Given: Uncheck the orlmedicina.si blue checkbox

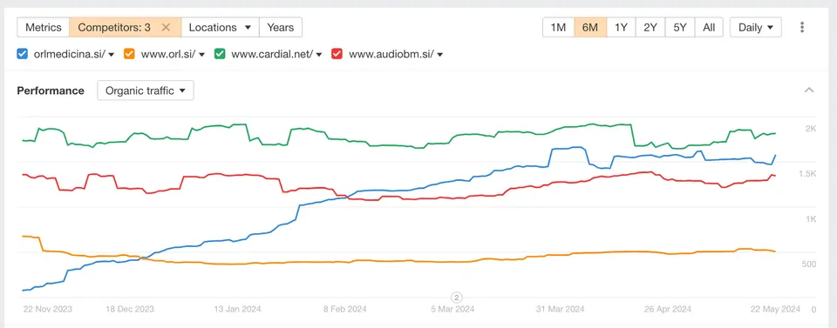Looking at the screenshot, I should [x=23, y=54].
